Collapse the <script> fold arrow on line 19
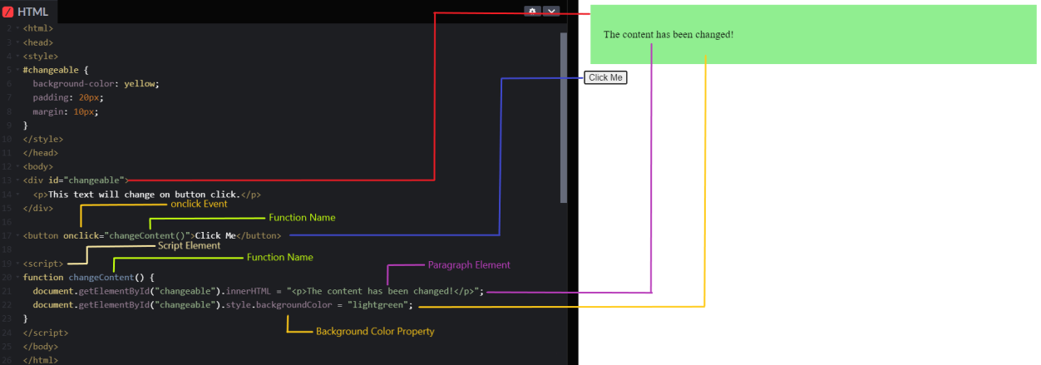The image size is (1041, 365). tap(17, 264)
